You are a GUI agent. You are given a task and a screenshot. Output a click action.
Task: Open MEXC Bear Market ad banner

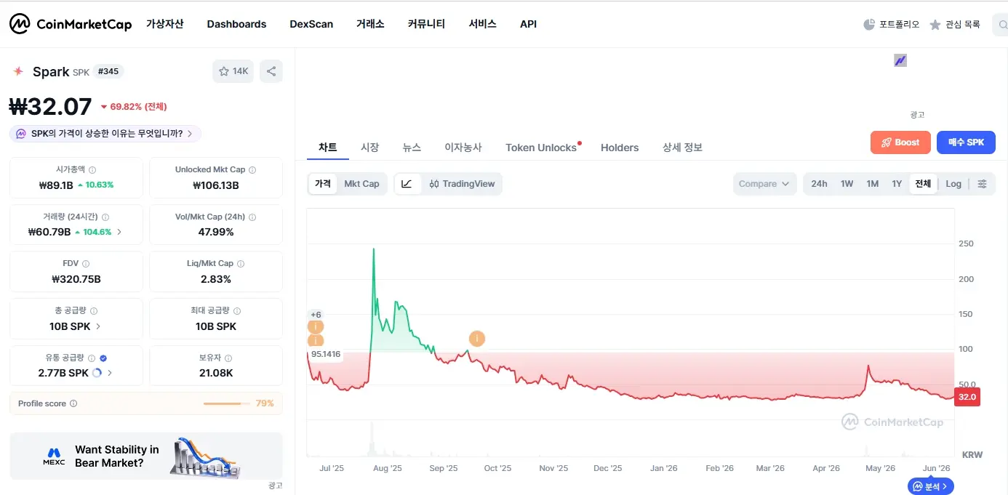[x=146, y=456]
